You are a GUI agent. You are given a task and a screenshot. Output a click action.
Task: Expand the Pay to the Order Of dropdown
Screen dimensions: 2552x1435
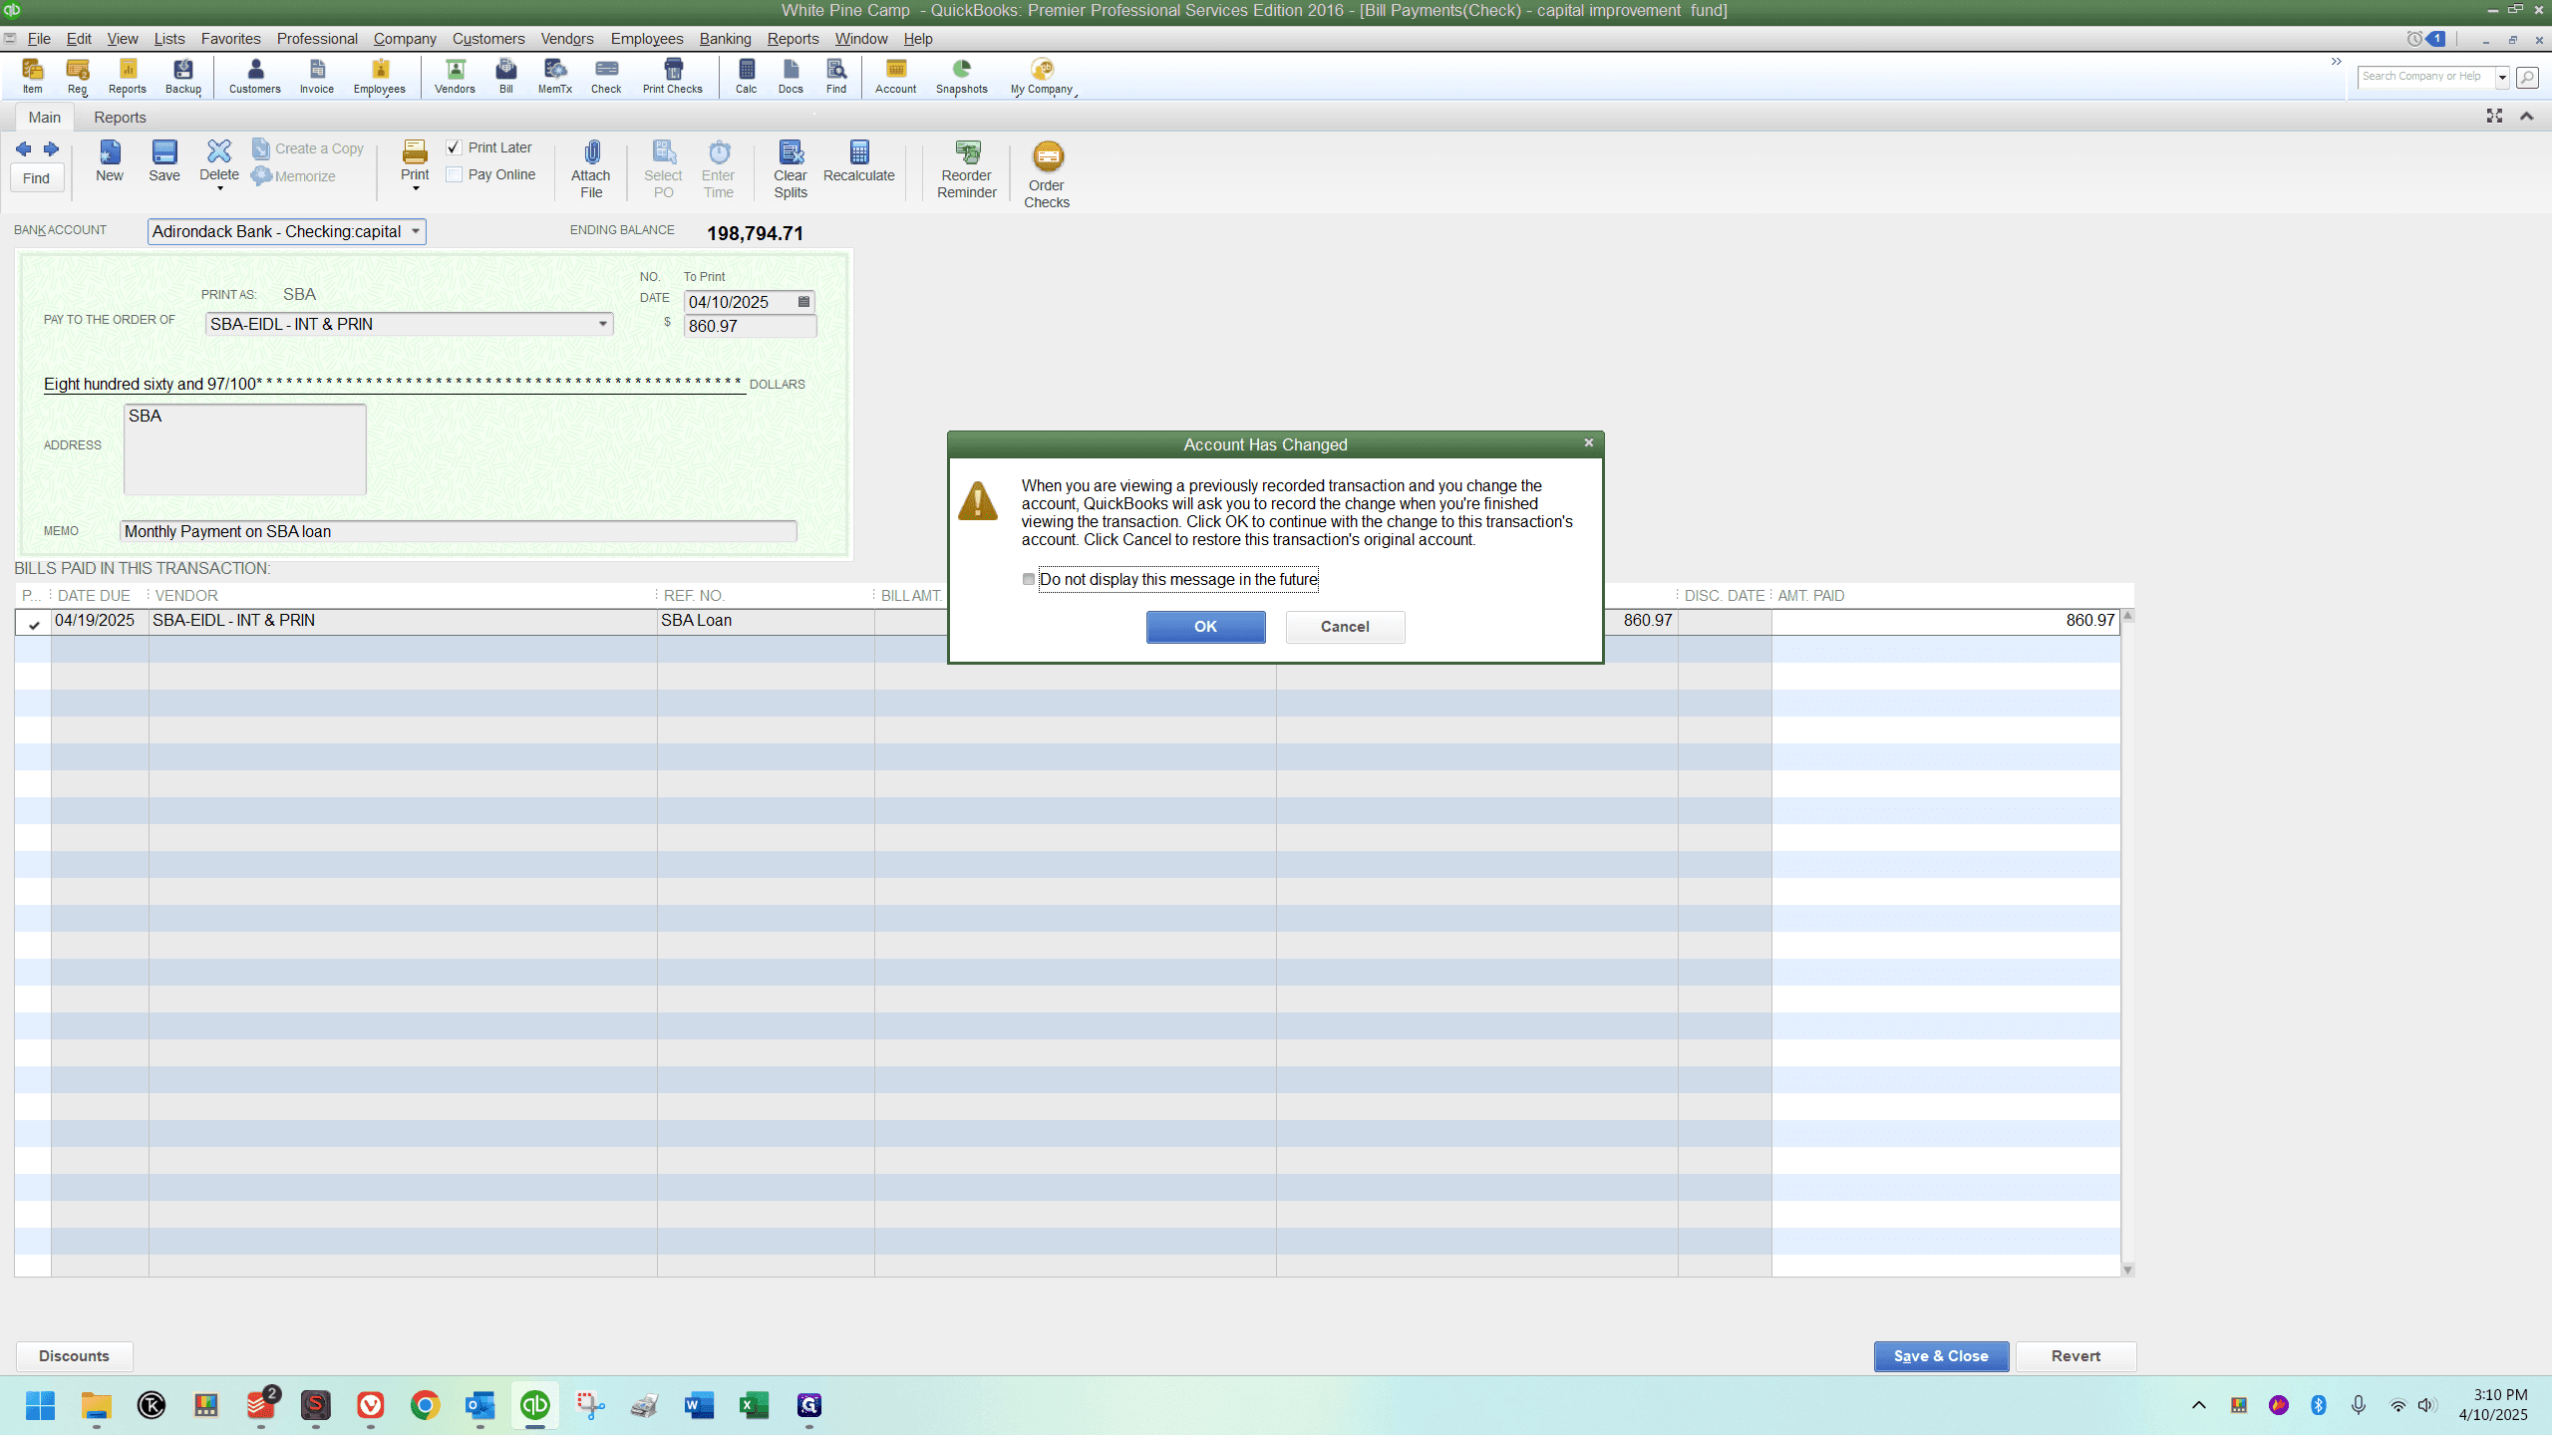point(603,324)
